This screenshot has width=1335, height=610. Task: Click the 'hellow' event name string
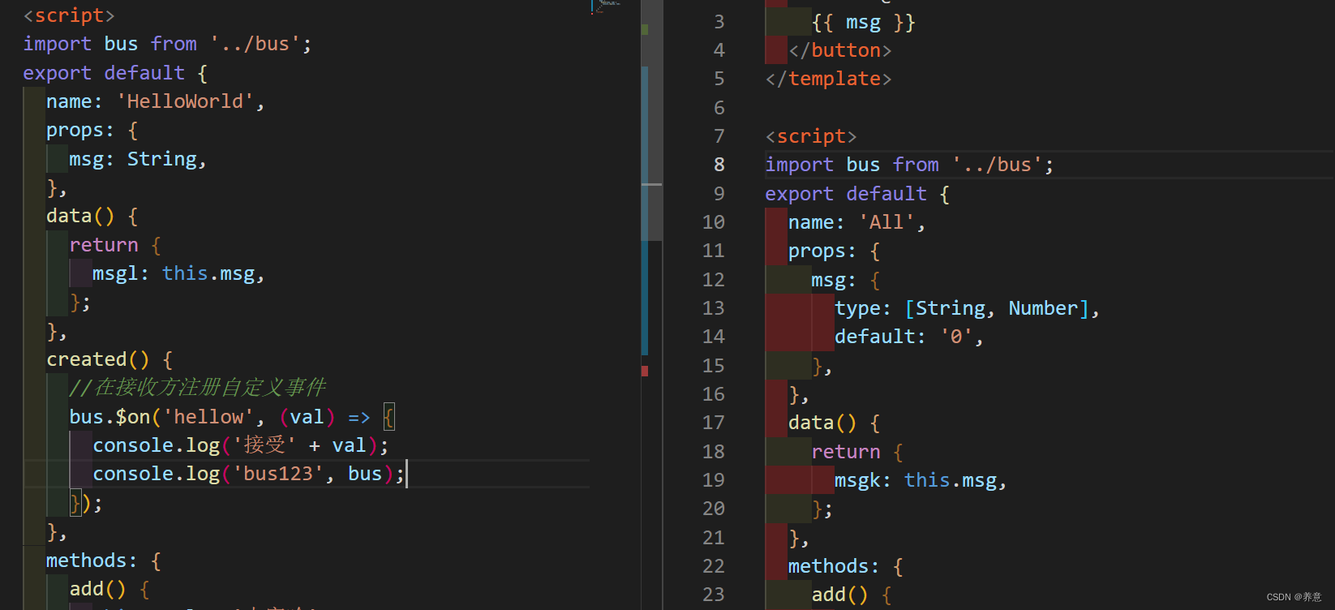click(208, 417)
